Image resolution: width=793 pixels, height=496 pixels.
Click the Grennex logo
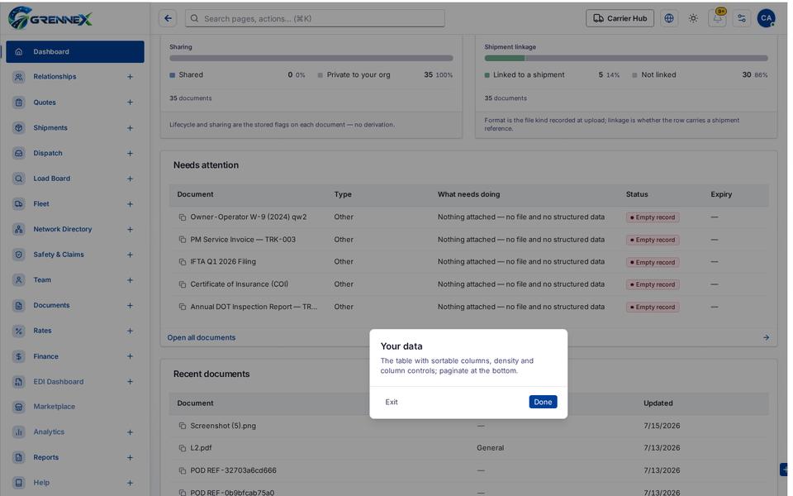[x=50, y=18]
